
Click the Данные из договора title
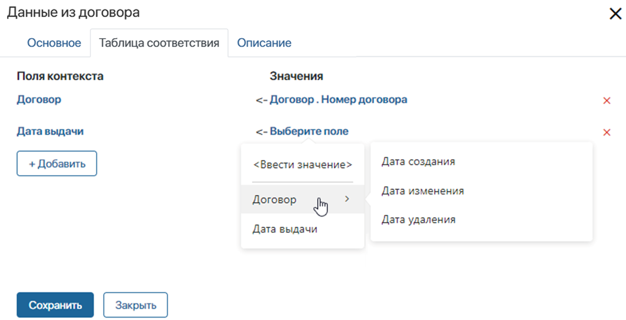[73, 13]
